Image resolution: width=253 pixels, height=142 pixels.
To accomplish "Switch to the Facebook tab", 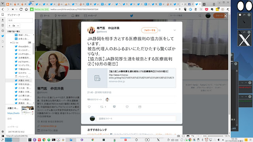I will (x=191, y=4).
